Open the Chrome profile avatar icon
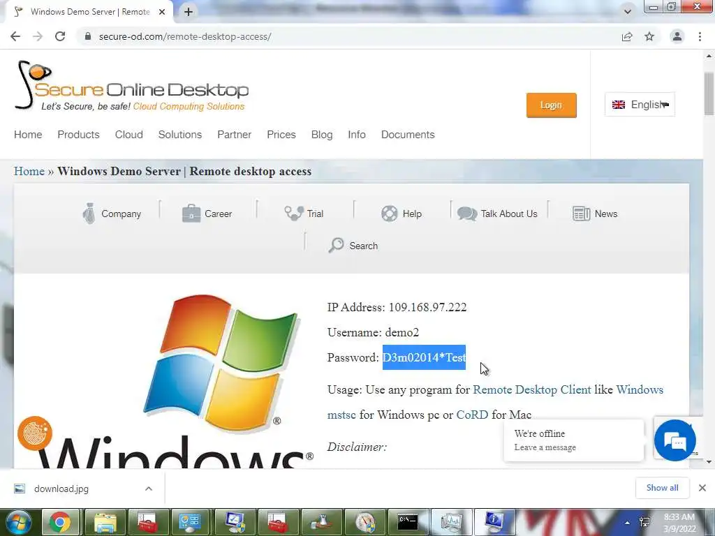Image resolution: width=715 pixels, height=536 pixels. (x=677, y=36)
